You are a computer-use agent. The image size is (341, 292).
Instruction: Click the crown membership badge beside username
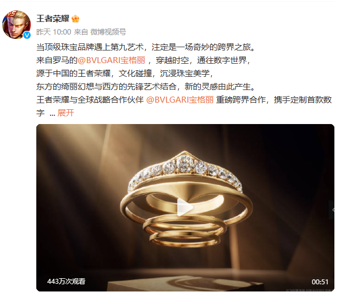(x=75, y=19)
